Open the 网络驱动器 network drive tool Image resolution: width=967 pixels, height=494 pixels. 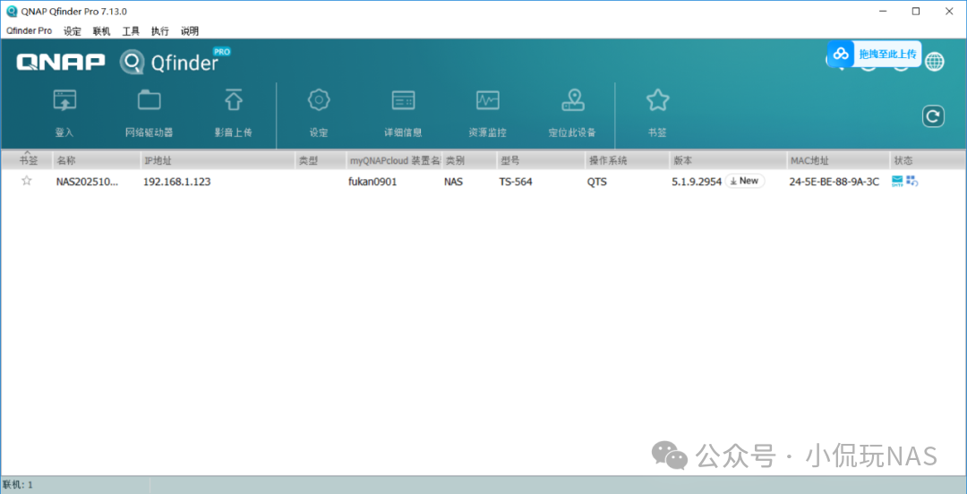(150, 100)
